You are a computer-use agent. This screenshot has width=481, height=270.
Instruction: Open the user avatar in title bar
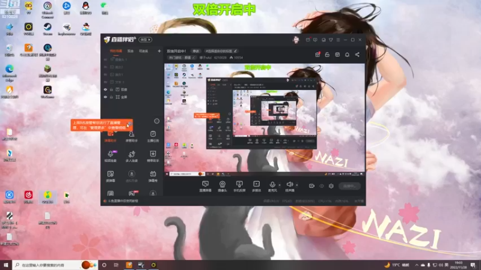[296, 40]
